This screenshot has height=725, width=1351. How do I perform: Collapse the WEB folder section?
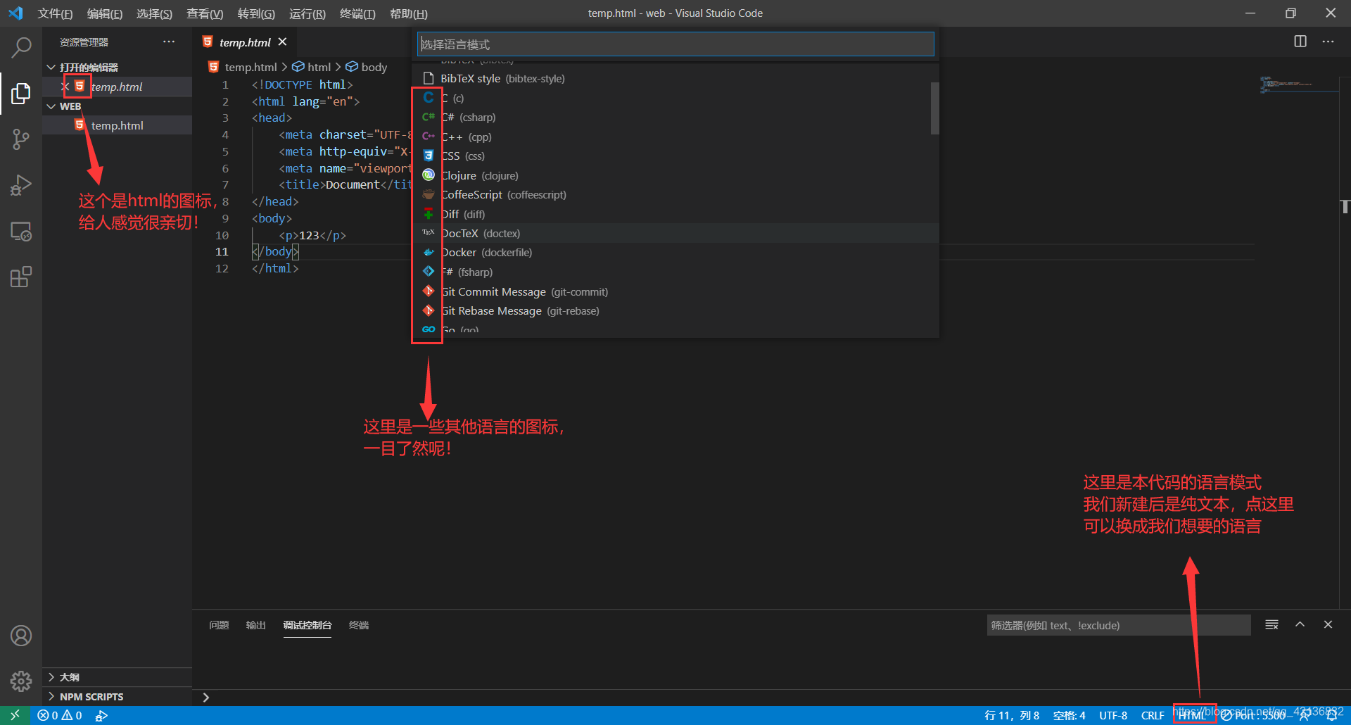(117, 106)
